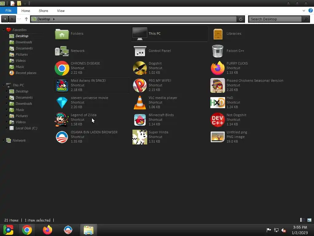Select the Folders home folder icon

[62, 34]
